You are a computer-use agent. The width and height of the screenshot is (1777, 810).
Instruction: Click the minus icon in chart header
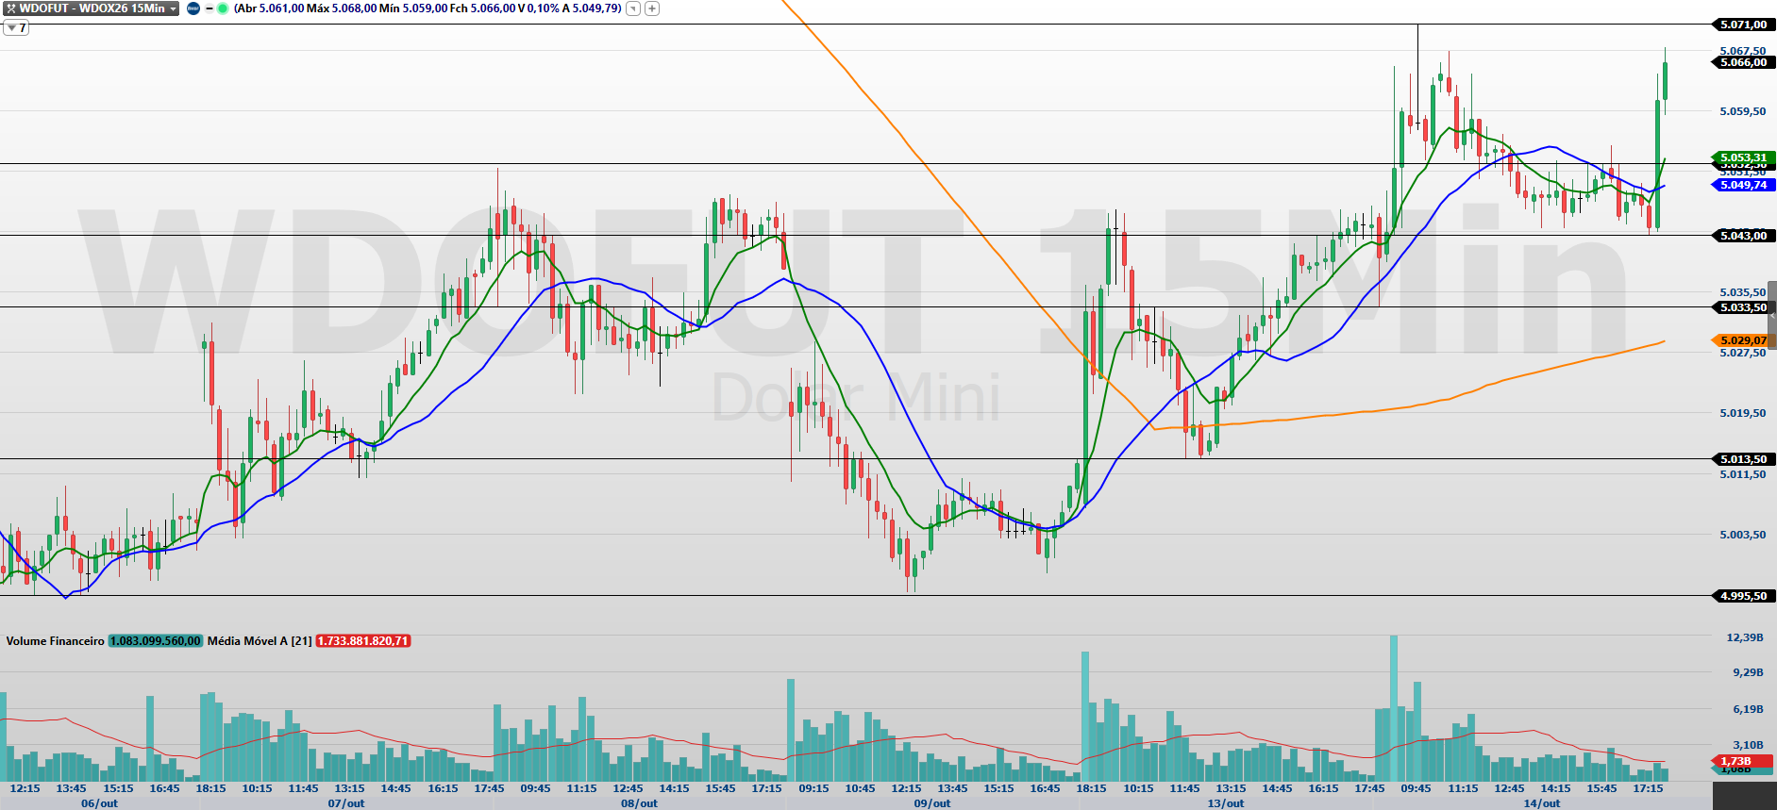210,8
